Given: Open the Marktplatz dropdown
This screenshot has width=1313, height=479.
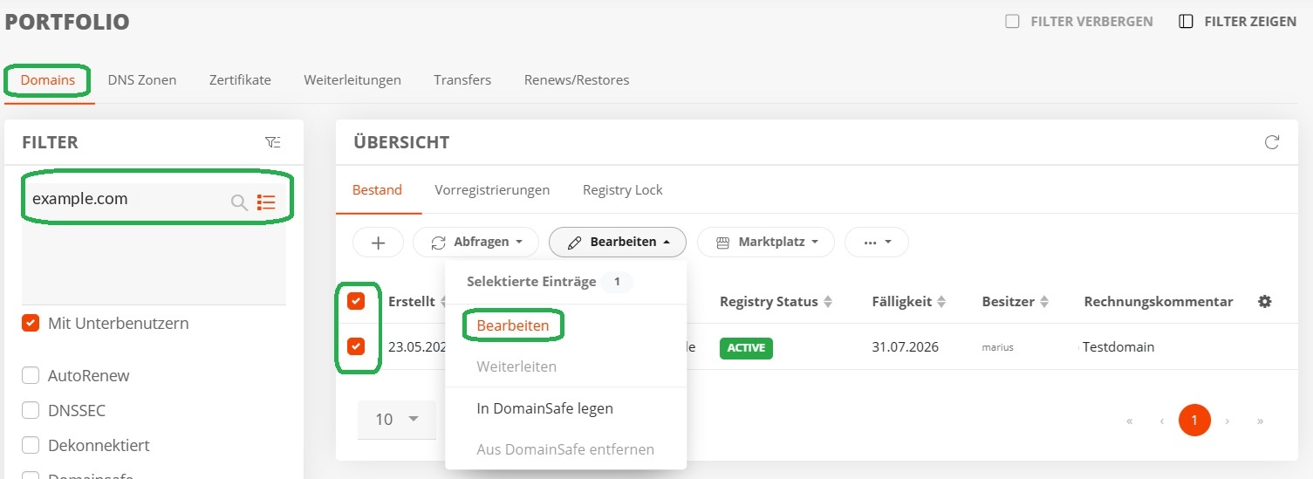Looking at the screenshot, I should (x=766, y=243).
